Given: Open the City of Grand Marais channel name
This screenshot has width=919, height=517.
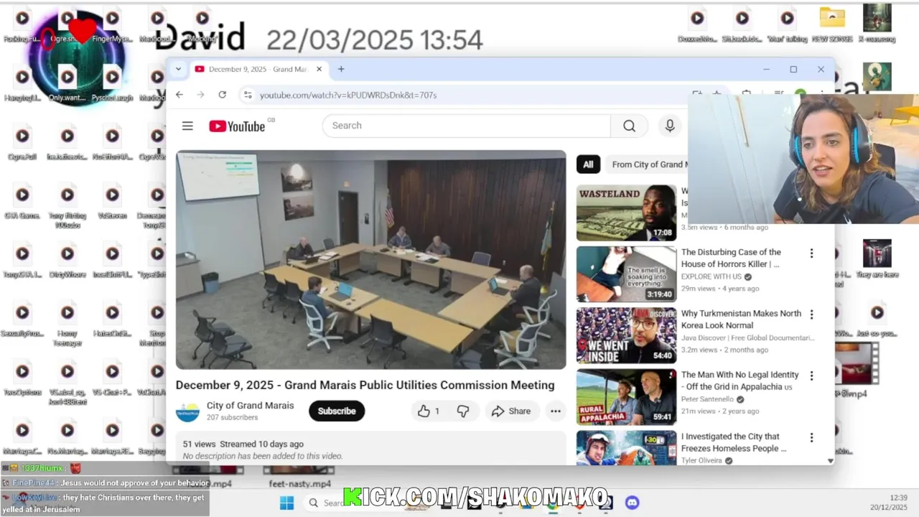Looking at the screenshot, I should click(250, 406).
